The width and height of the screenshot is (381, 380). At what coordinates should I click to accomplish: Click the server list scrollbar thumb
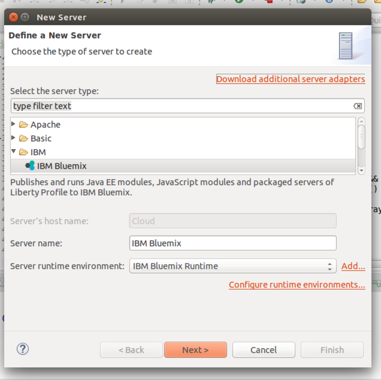[361, 137]
